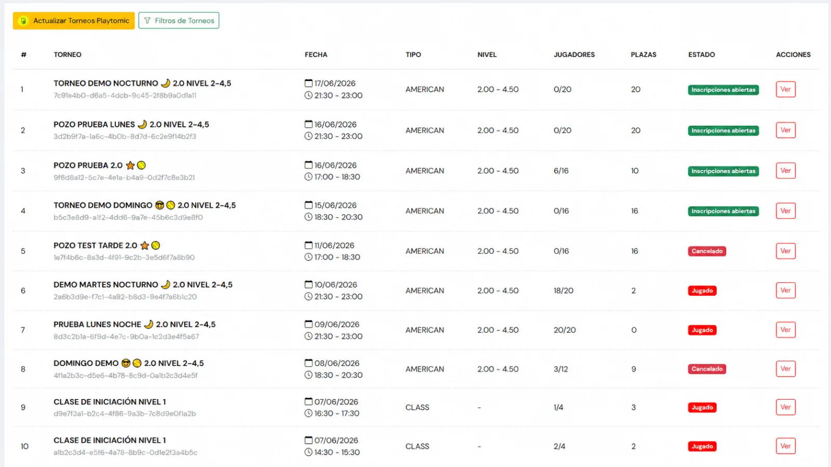Click clock icon for POZO PRUEBA 2.0 17:00 - 18:30

(x=309, y=177)
